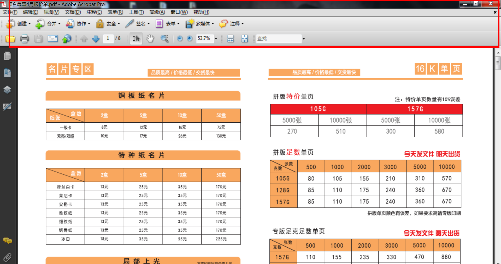
Task: Expand the 合并 dropdown arrow
Action: pyautogui.click(x=59, y=24)
